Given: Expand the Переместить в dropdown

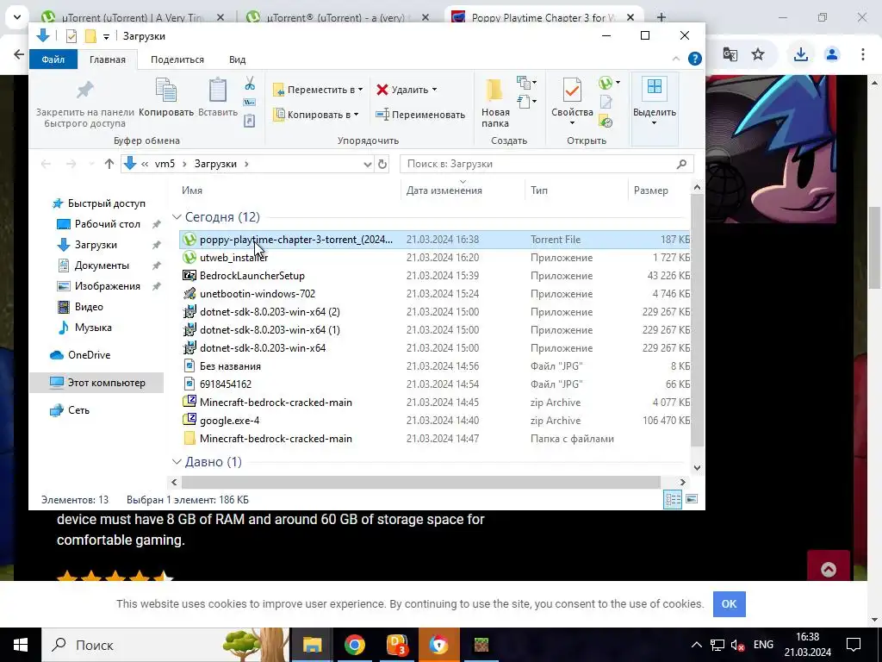Looking at the screenshot, I should click(361, 90).
